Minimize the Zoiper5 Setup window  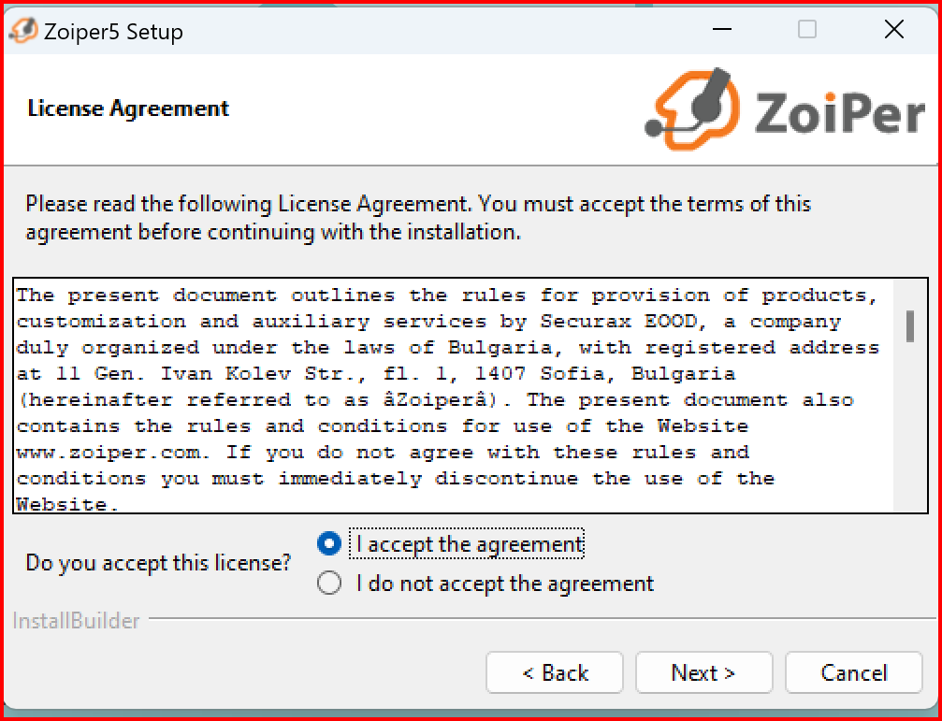(722, 29)
